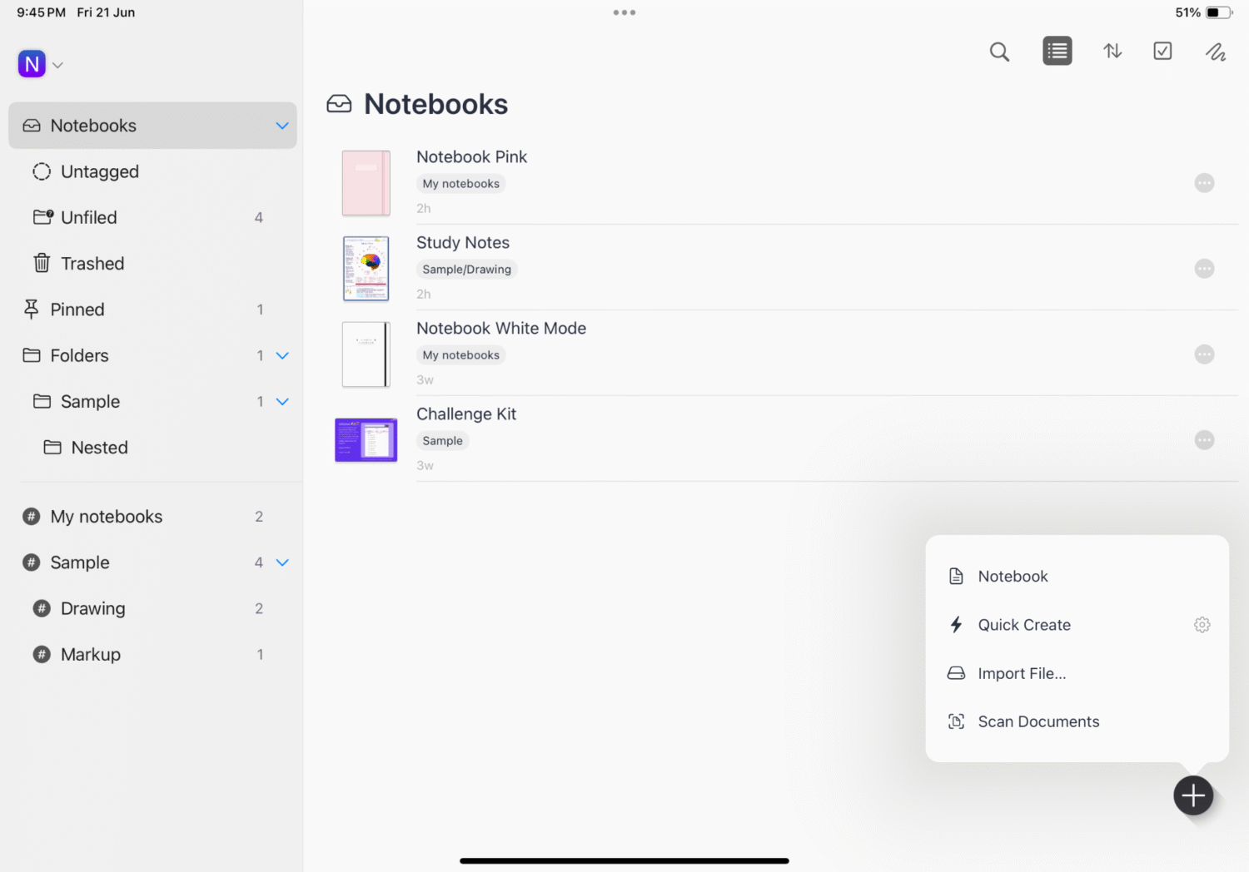This screenshot has height=872, width=1249.
Task: Choose Scan Documents from the create menu
Action: 1038,721
